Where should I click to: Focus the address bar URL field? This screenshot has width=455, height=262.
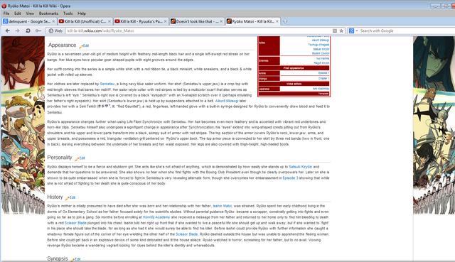[199, 31]
